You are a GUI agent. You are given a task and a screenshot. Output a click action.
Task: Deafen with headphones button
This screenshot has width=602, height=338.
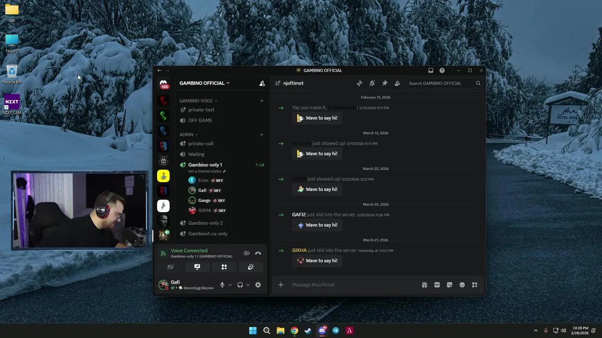coord(240,284)
